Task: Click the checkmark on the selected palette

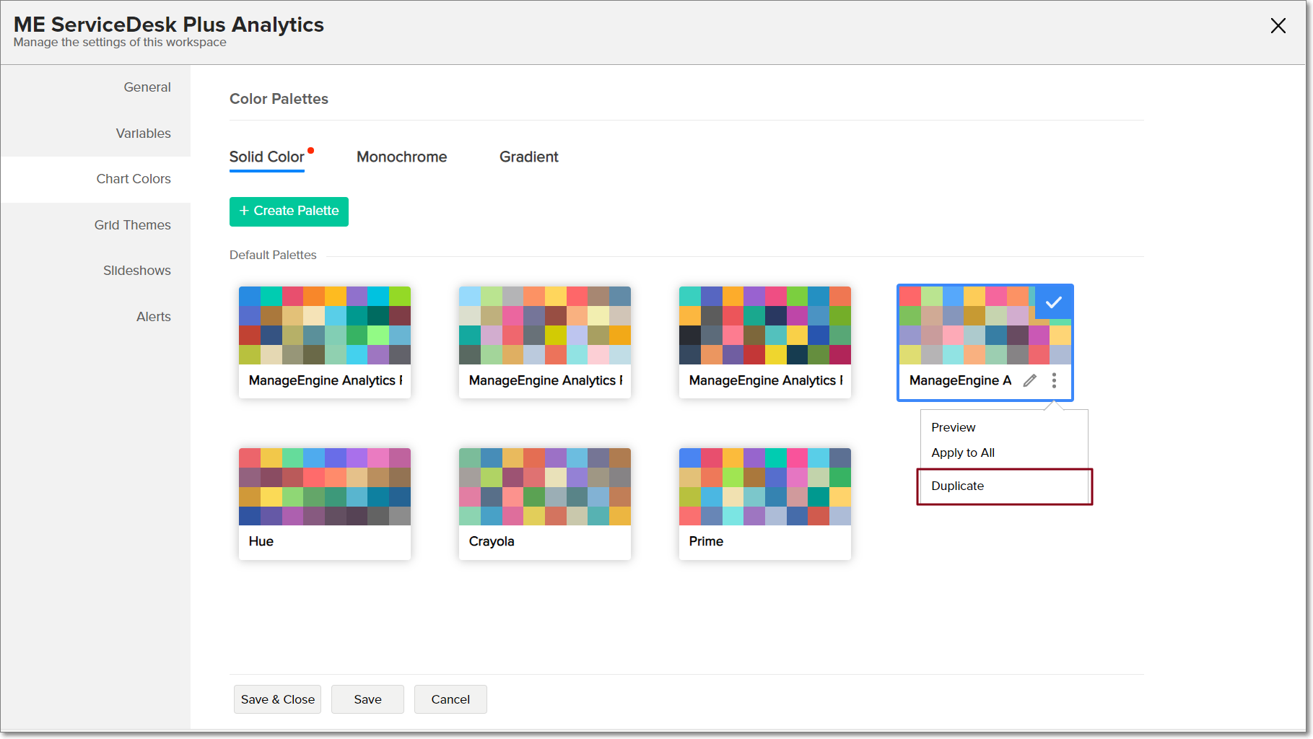Action: tap(1055, 302)
